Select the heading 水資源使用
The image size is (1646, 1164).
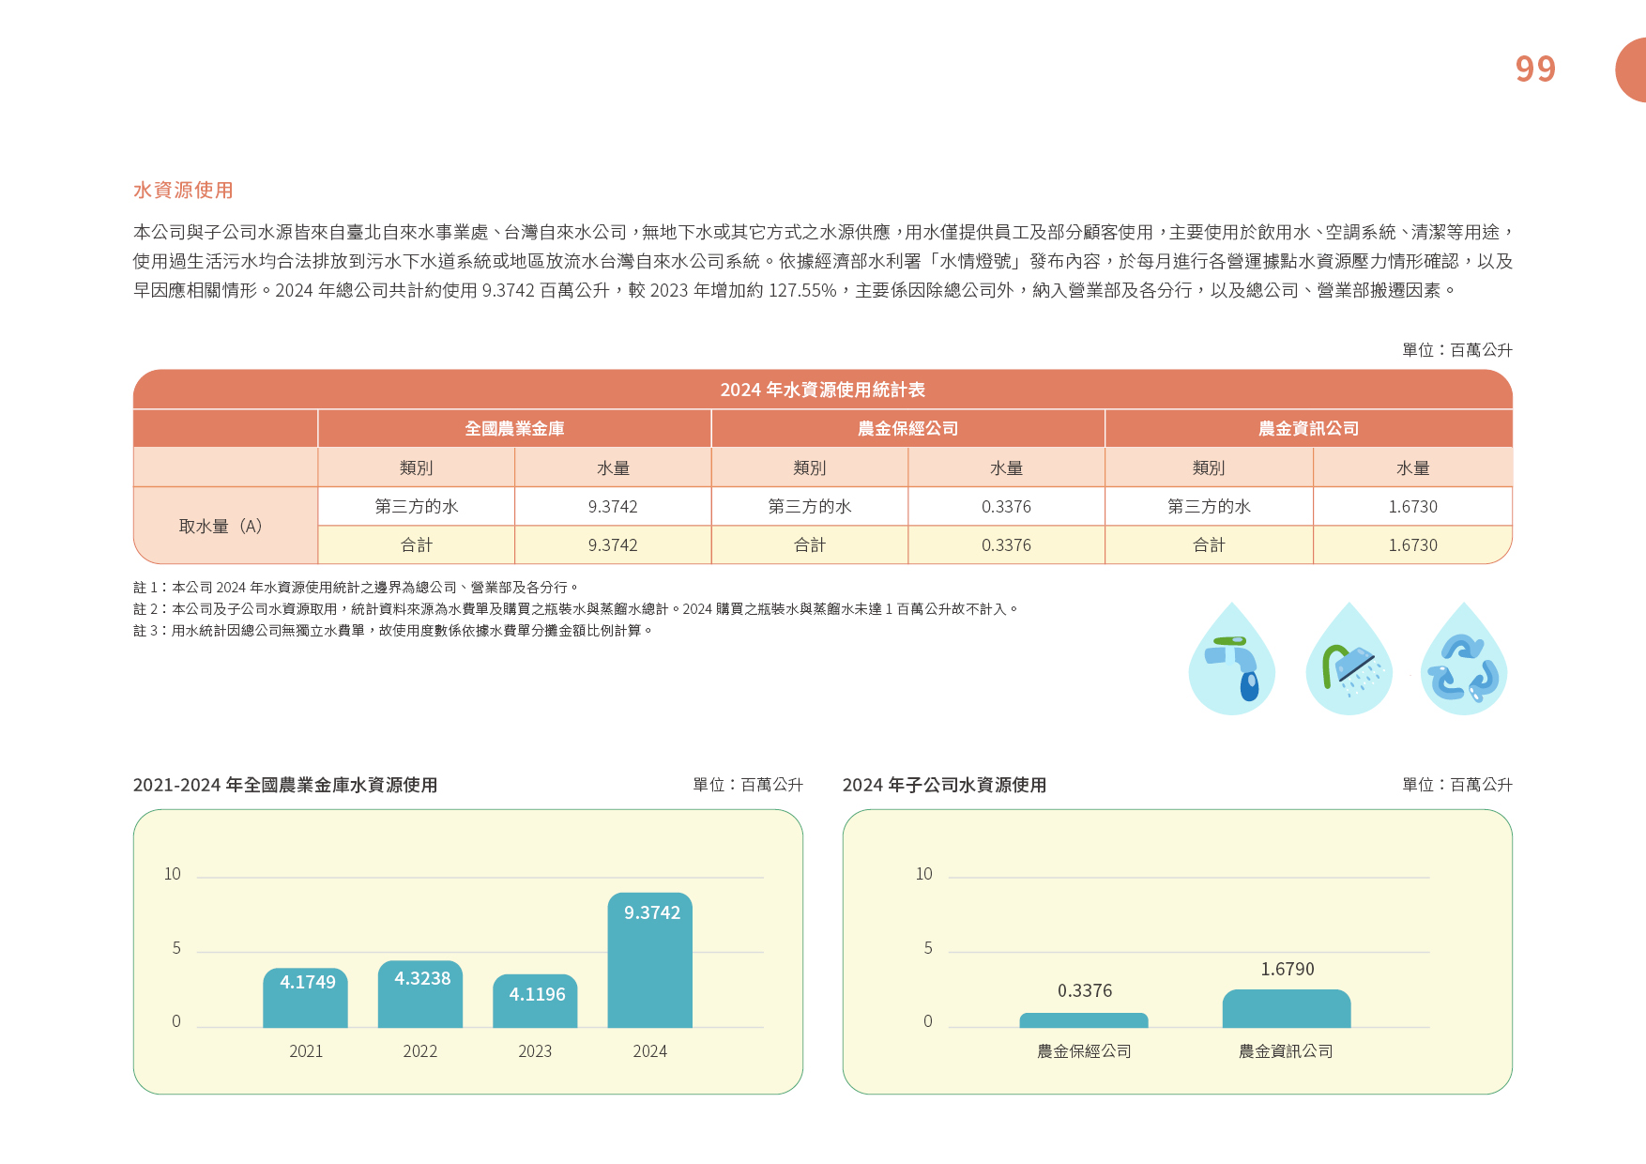click(183, 190)
